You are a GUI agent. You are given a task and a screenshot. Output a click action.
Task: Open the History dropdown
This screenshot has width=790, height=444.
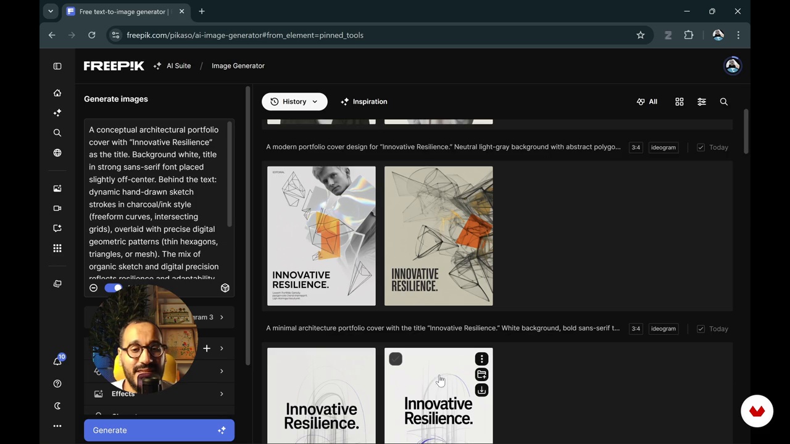294,102
